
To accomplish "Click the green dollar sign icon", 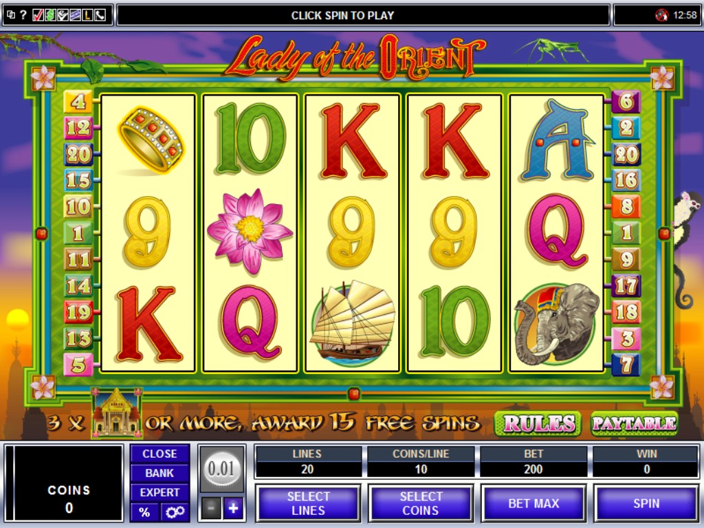I will click(x=50, y=15).
